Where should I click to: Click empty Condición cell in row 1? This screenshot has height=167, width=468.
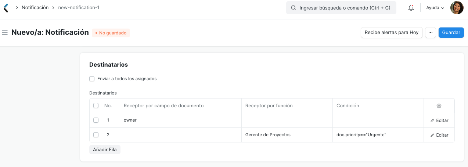(378, 120)
